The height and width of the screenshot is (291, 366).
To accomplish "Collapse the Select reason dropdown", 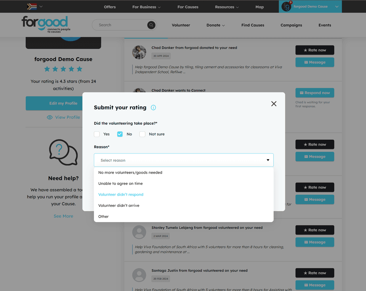I will coord(268,160).
